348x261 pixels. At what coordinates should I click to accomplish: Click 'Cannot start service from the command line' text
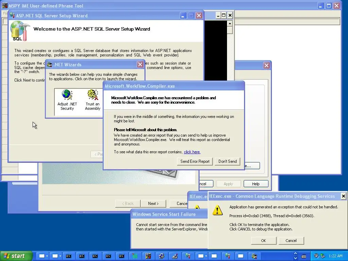coord(172,225)
